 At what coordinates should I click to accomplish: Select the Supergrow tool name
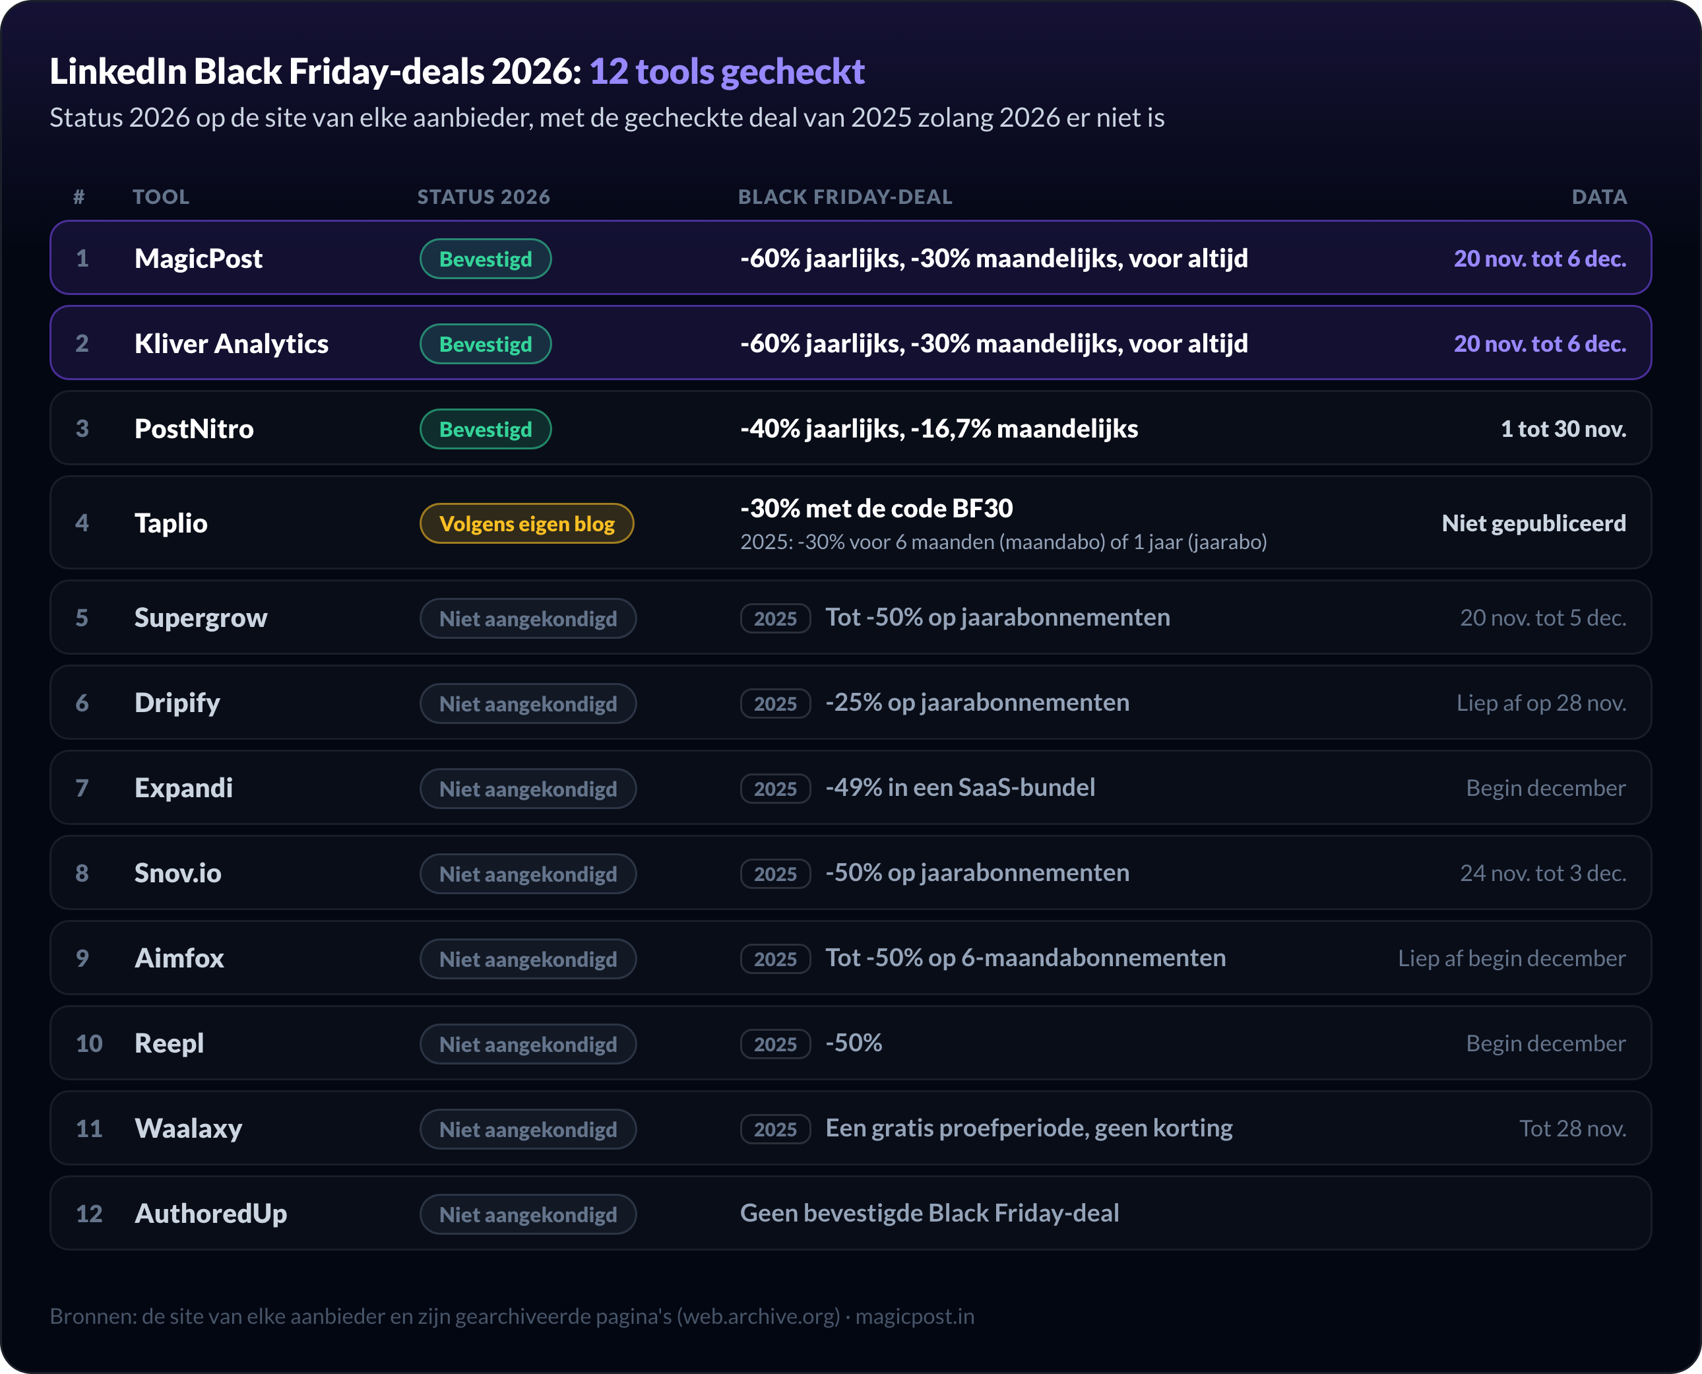point(201,617)
